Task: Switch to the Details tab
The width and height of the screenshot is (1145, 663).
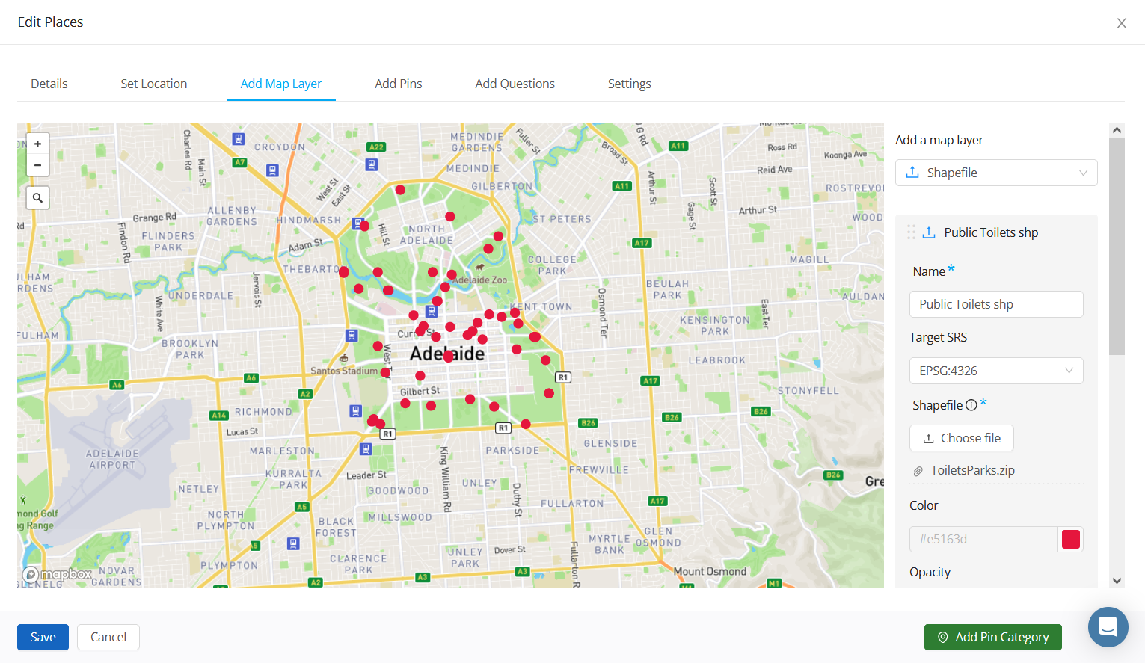Action: [49, 84]
